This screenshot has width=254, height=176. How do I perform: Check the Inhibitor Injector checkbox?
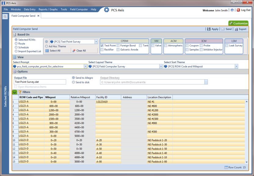coord(201,49)
